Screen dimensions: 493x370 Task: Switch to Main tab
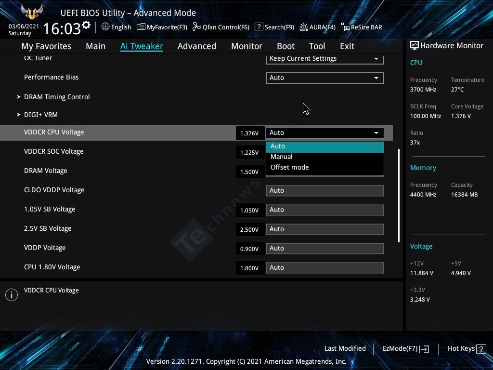click(x=96, y=46)
